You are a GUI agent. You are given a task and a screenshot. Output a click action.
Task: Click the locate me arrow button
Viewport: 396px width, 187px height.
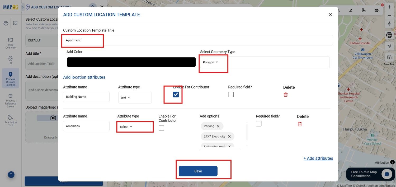(x=389, y=46)
